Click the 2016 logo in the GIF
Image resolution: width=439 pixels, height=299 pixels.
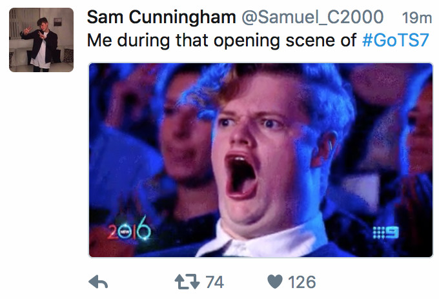coord(129,229)
